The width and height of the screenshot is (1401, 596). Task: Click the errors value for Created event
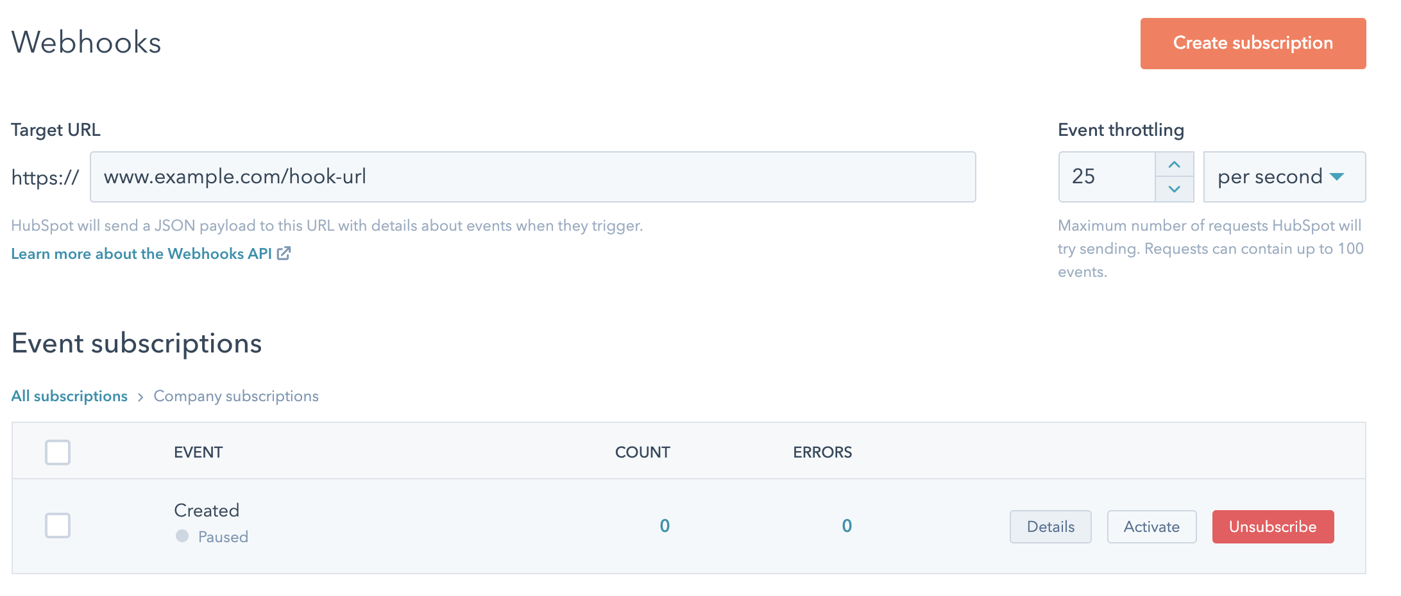tap(847, 526)
